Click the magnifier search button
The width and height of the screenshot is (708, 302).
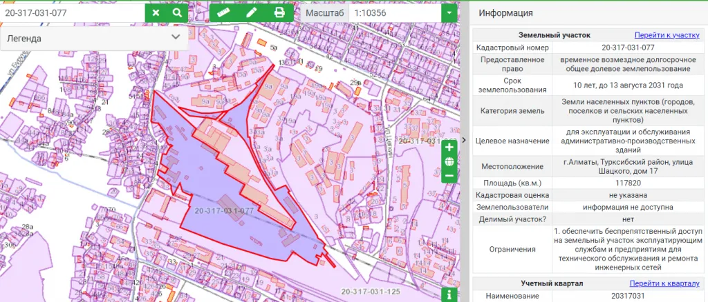177,12
